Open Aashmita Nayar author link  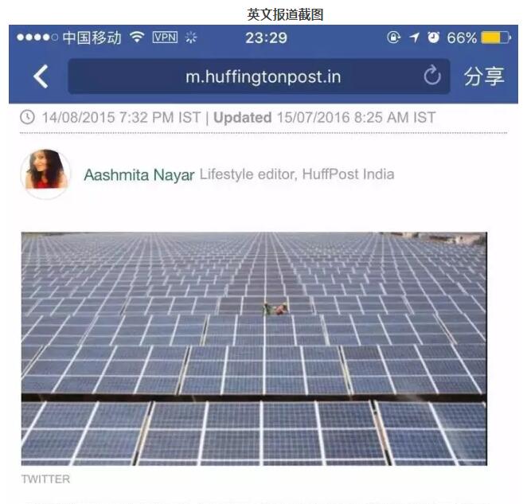point(139,175)
